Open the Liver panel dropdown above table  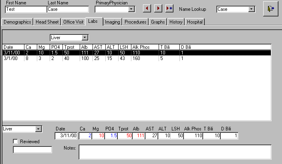click(85, 38)
